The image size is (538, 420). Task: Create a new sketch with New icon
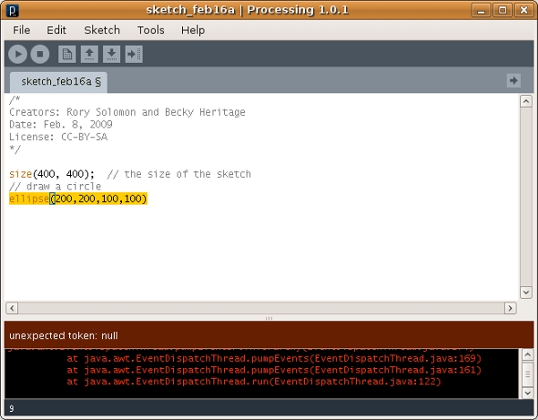coord(67,55)
